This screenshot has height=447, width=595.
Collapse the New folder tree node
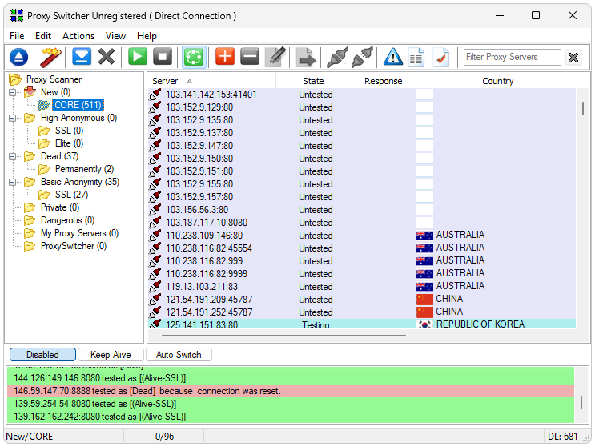pos(13,93)
